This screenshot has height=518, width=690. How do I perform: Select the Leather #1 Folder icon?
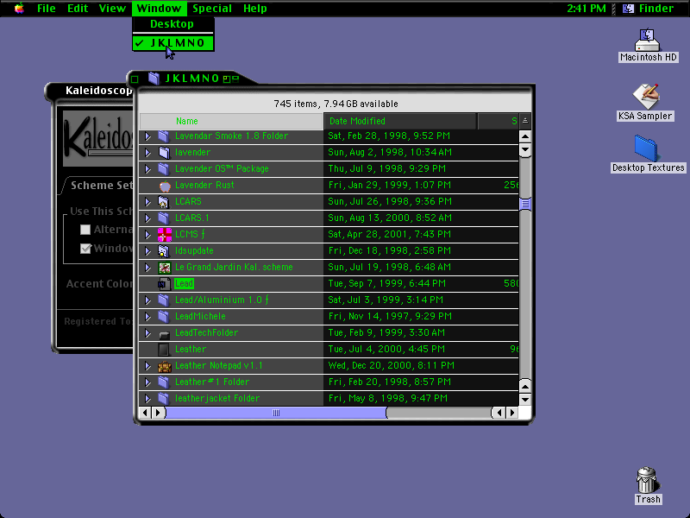coord(164,382)
